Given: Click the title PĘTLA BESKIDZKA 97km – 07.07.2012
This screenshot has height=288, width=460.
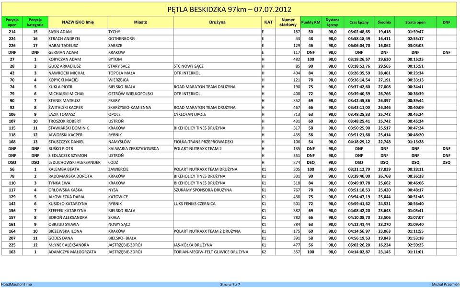Looking at the screenshot, I should (230, 10).
